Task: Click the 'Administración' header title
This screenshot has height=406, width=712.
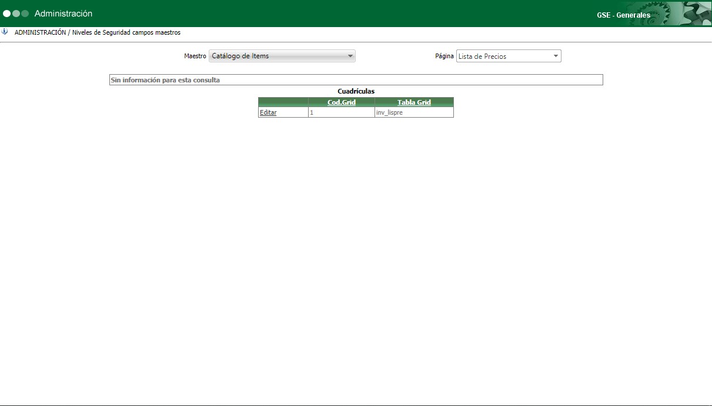Action: click(x=63, y=14)
